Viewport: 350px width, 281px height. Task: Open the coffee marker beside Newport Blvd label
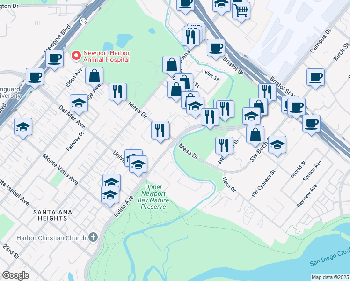point(54,59)
